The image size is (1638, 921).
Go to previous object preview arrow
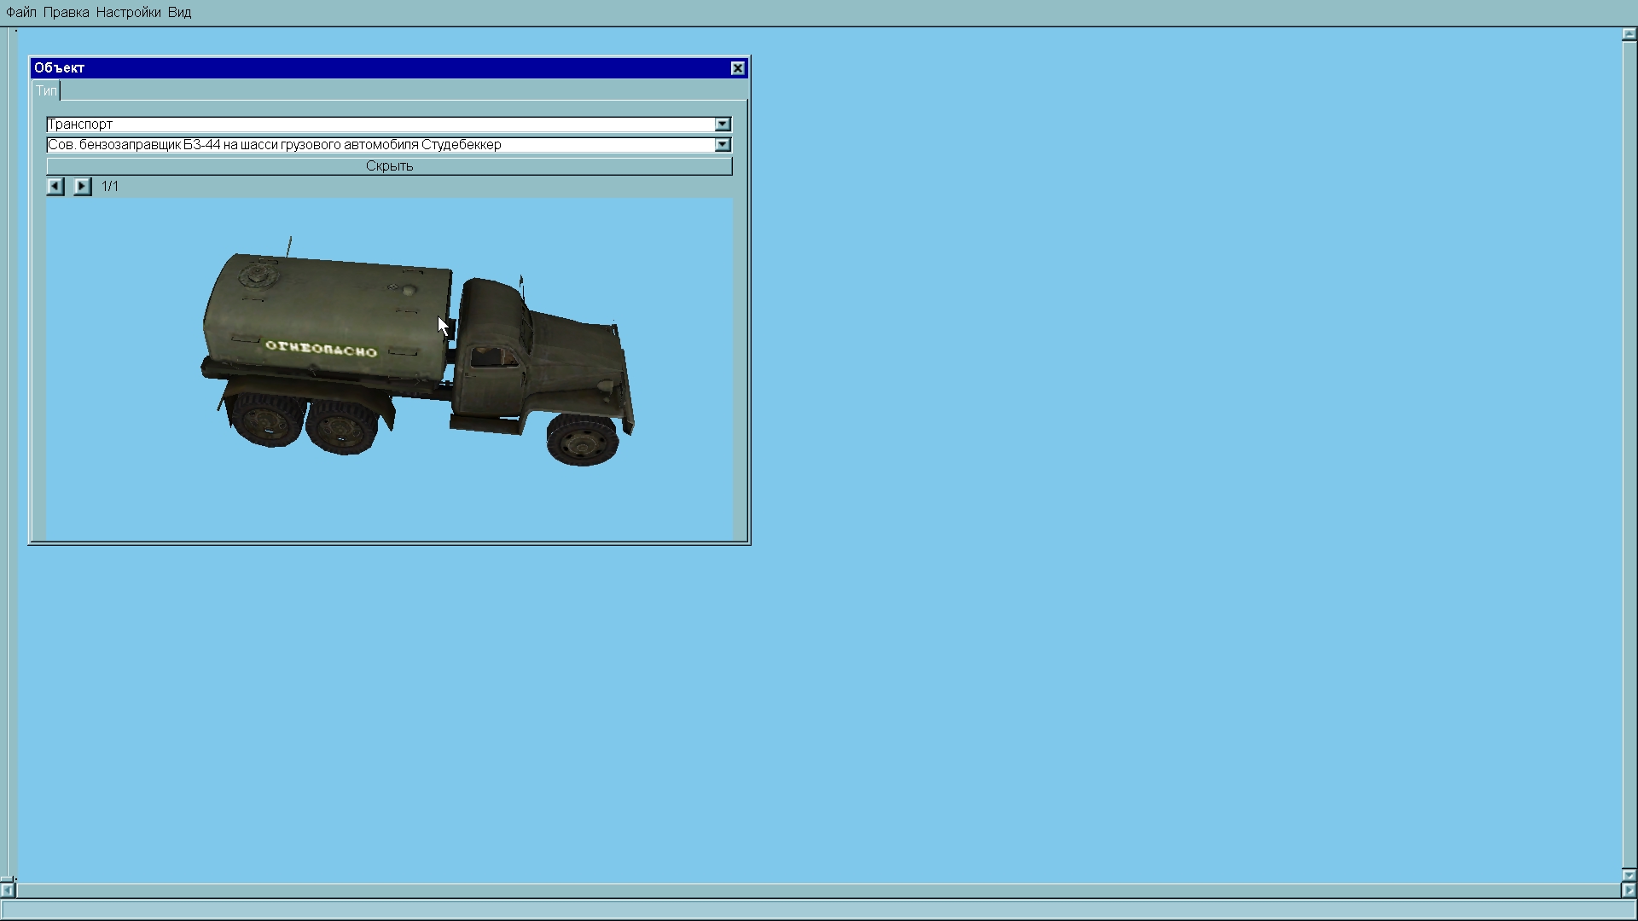click(55, 186)
